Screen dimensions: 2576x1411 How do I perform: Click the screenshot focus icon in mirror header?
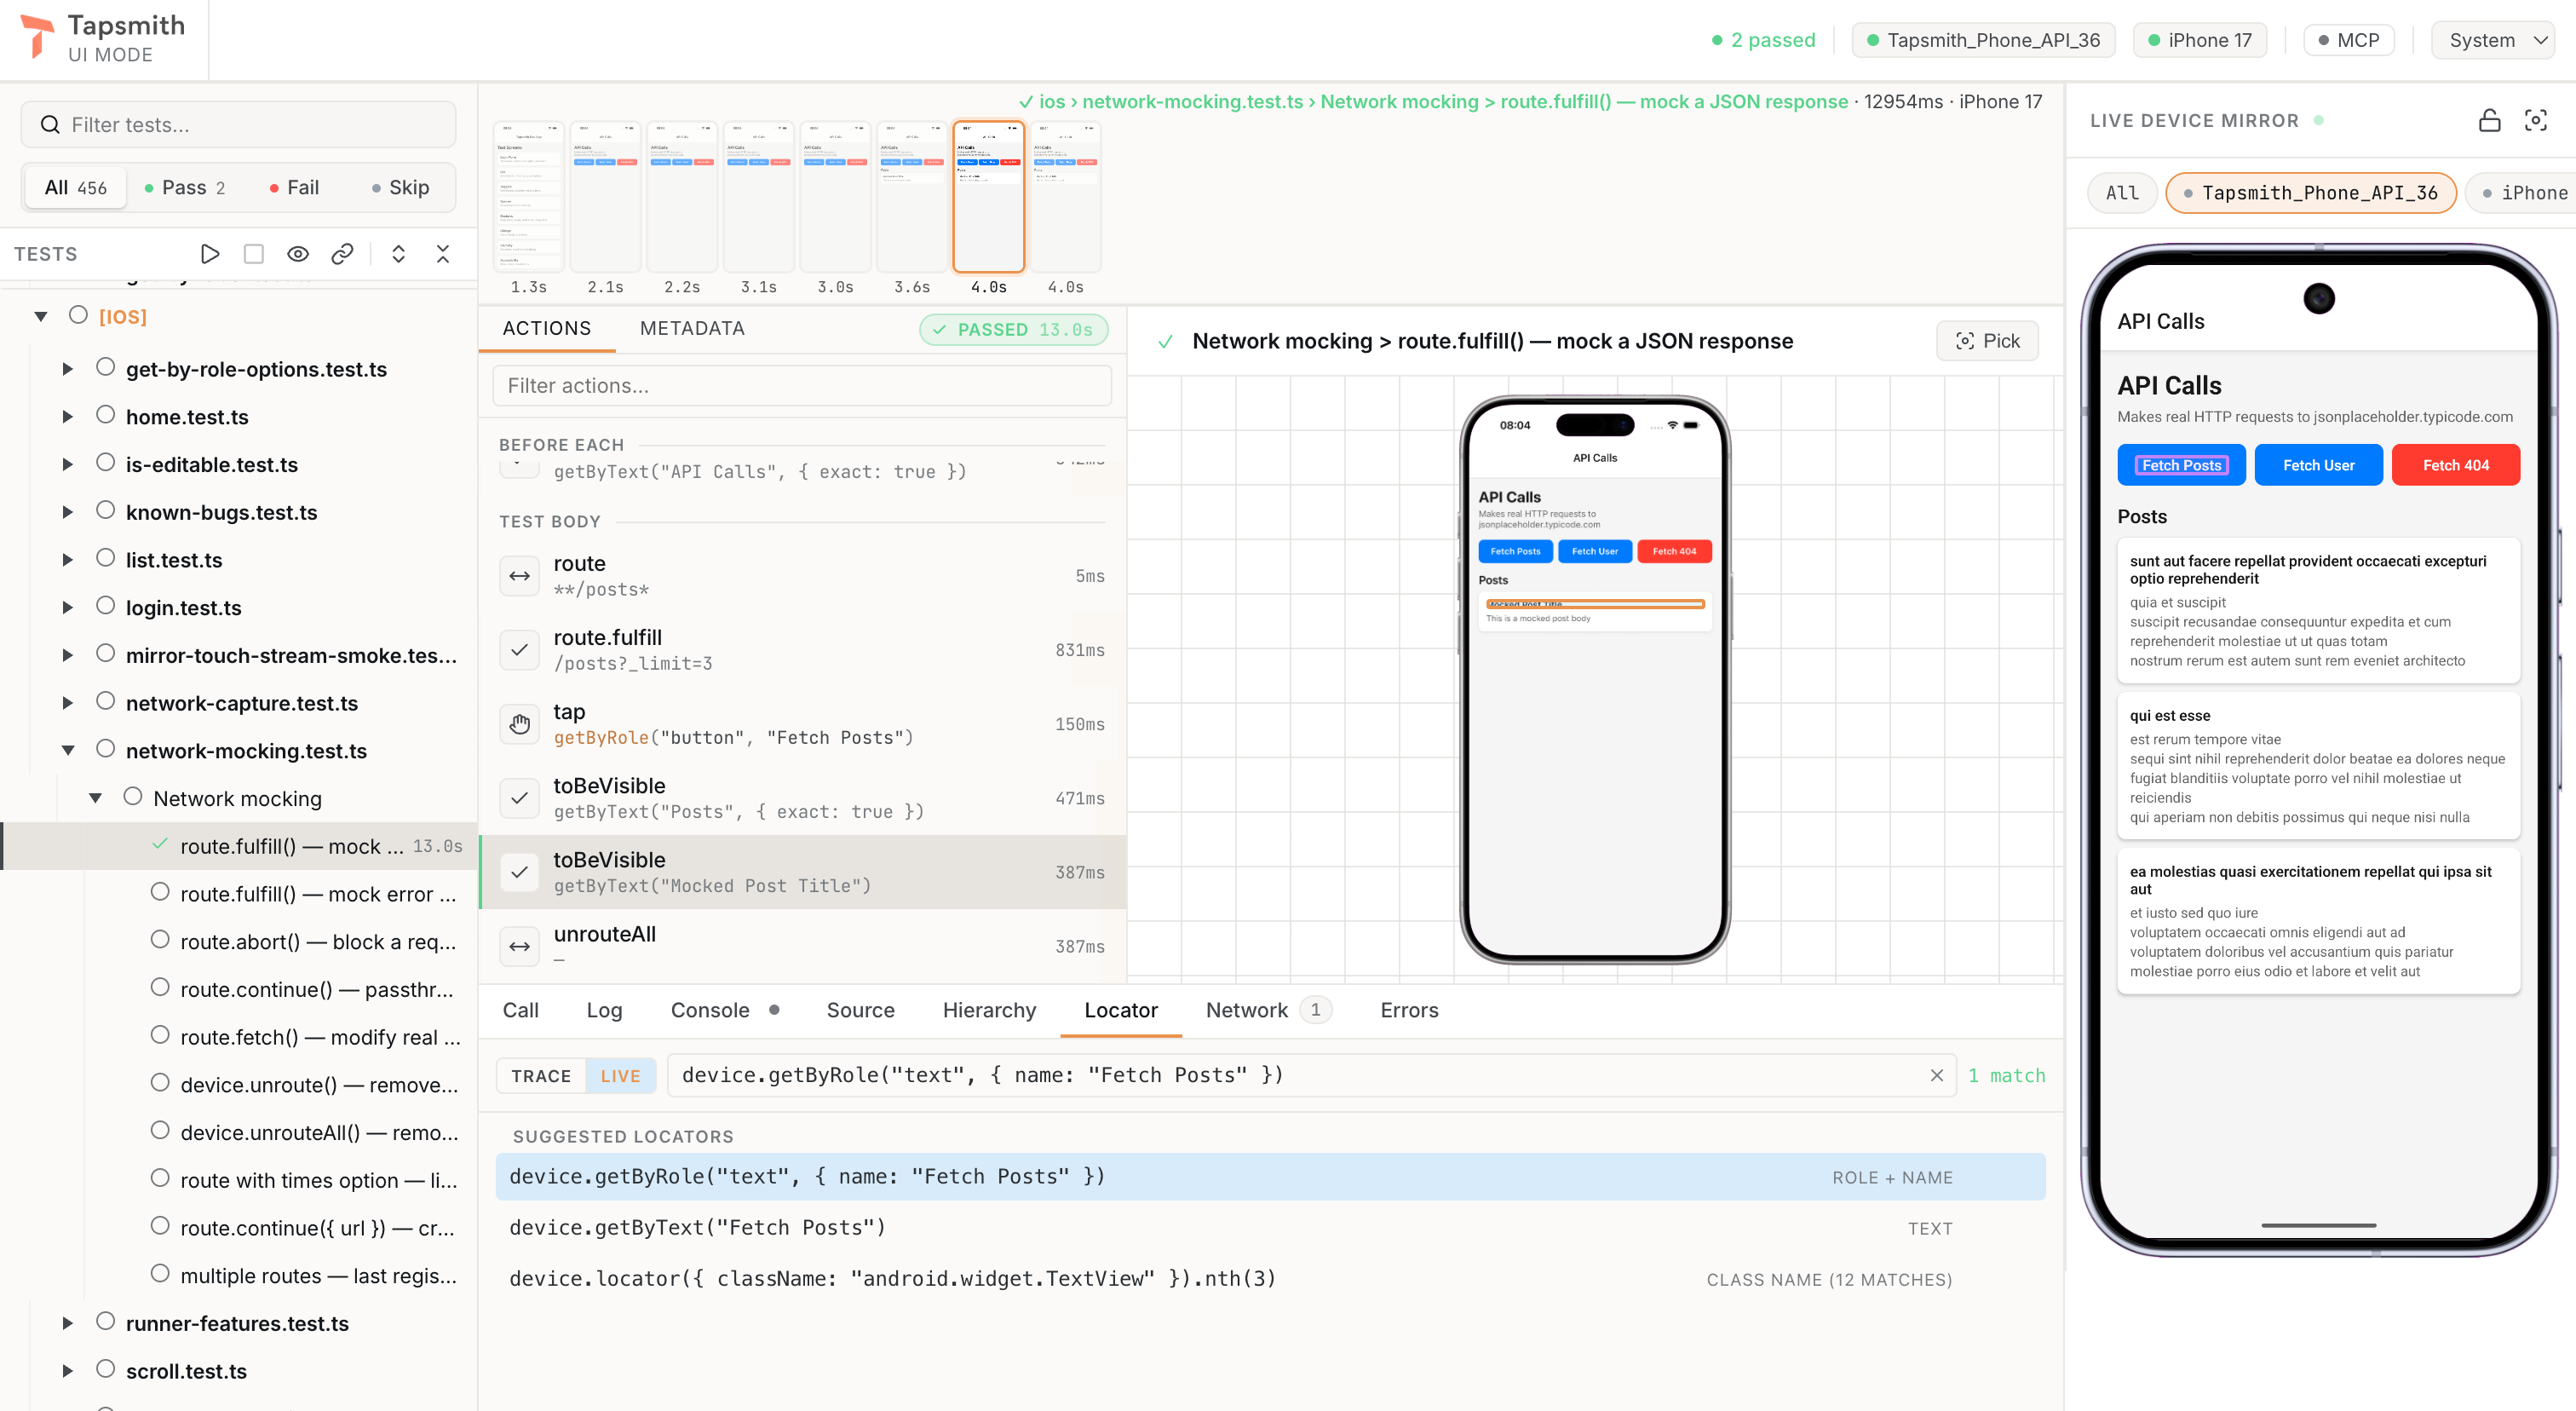[2535, 120]
